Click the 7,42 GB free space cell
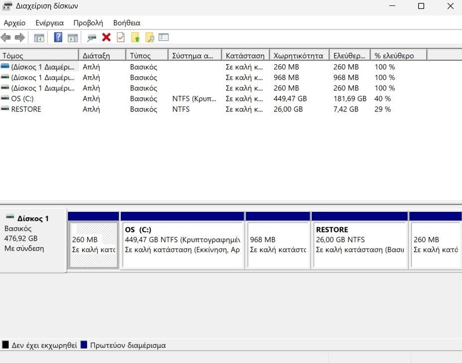The height and width of the screenshot is (363, 462). (x=346, y=109)
